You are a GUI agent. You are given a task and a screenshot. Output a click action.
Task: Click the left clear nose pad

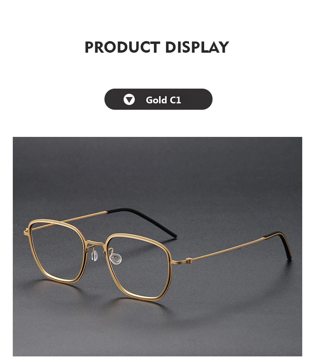[95, 256]
